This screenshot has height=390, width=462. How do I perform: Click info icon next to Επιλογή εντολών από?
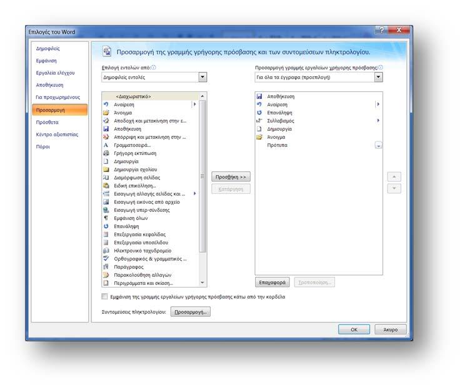pos(154,67)
